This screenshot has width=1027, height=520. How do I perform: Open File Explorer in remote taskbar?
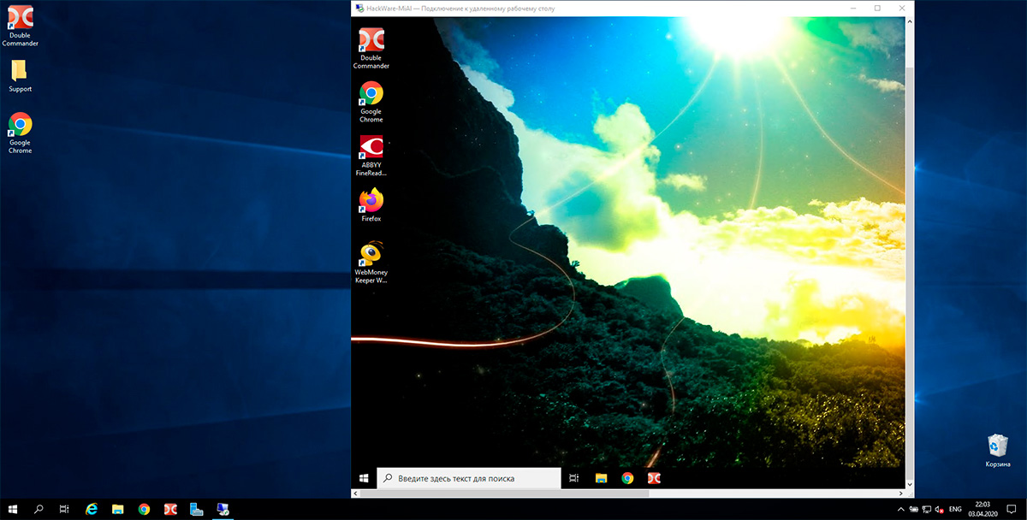tap(601, 478)
